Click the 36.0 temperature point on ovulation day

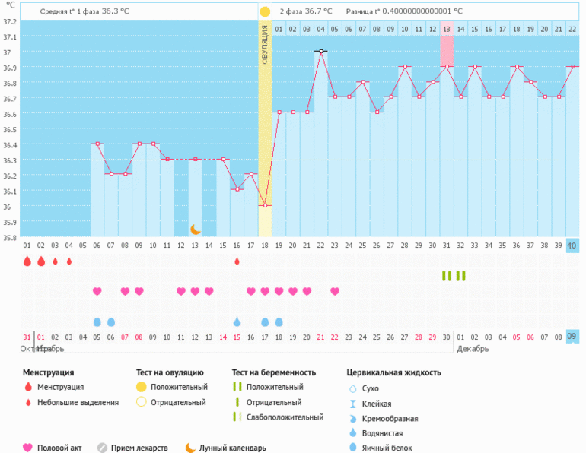point(265,206)
